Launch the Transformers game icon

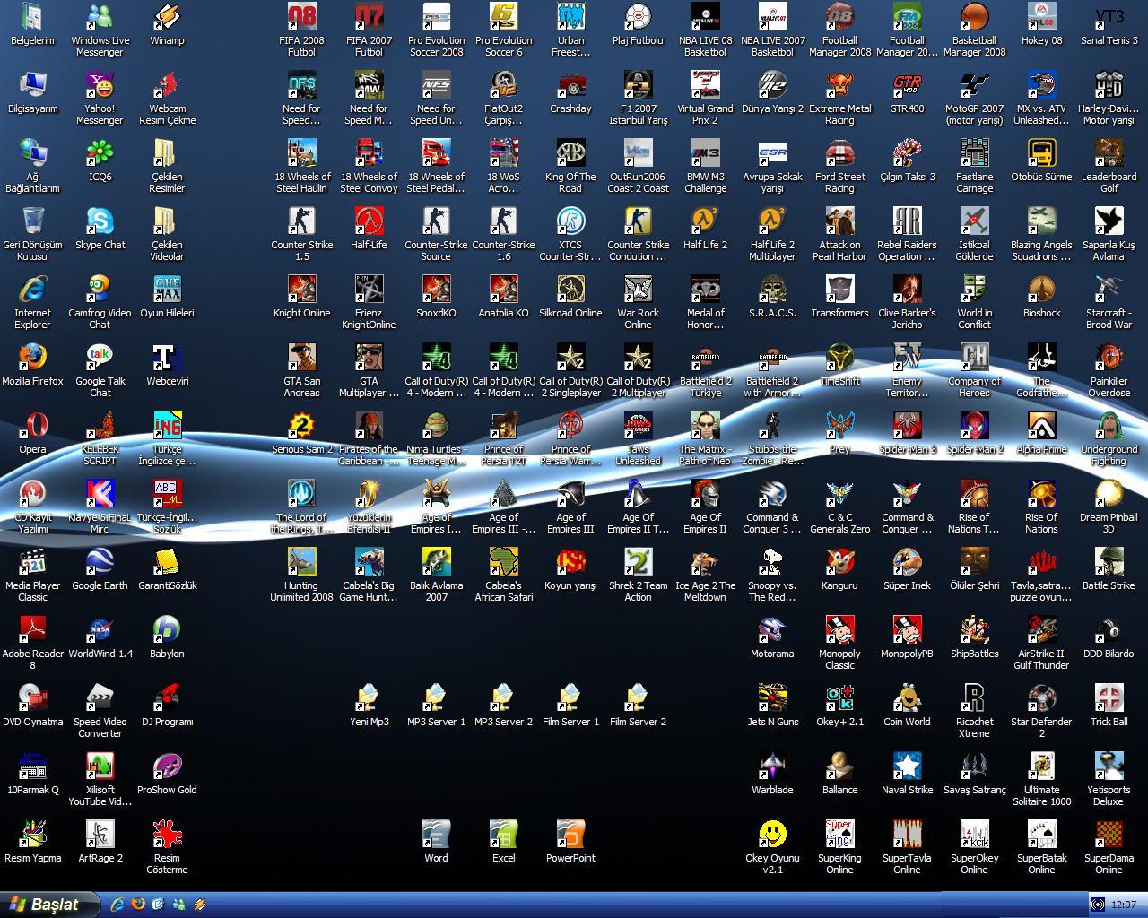839,290
